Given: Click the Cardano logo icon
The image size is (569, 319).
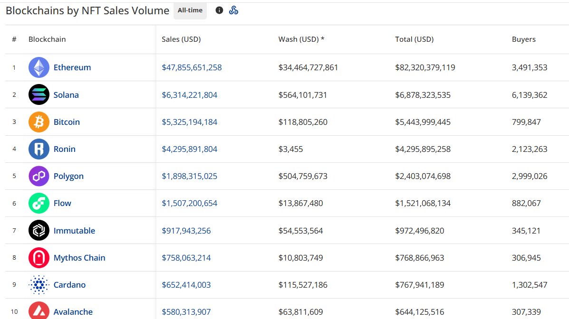Looking at the screenshot, I should click(x=39, y=284).
